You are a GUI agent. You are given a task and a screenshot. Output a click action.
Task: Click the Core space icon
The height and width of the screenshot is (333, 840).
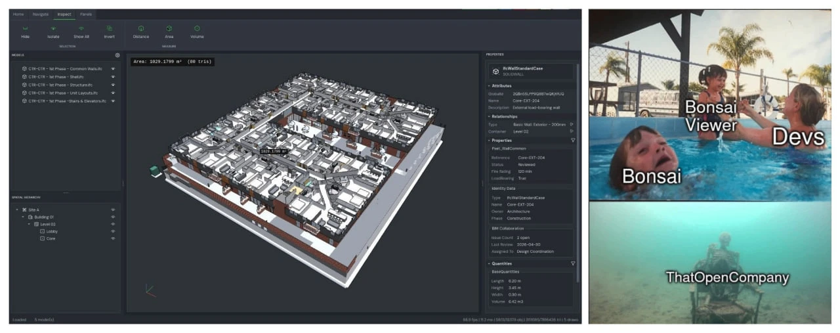tap(42, 238)
